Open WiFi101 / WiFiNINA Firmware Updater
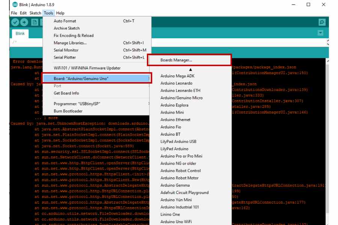Image resolution: width=338 pixels, height=225 pixels. coord(96,68)
